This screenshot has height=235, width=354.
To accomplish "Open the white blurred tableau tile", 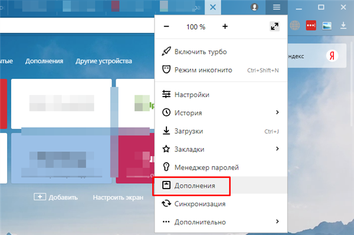I will 61,104.
